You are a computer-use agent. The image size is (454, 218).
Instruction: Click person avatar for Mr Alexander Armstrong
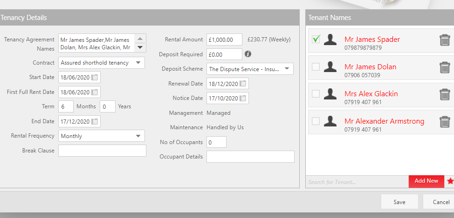tap(330, 121)
